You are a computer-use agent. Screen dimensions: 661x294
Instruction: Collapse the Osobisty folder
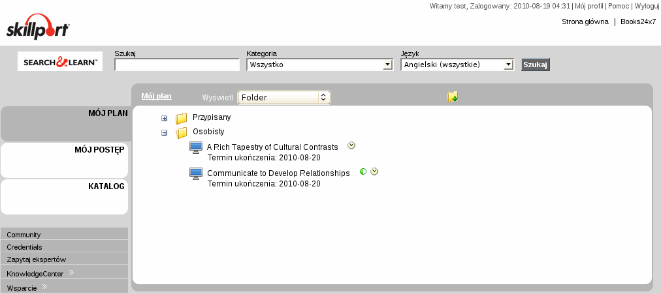165,132
